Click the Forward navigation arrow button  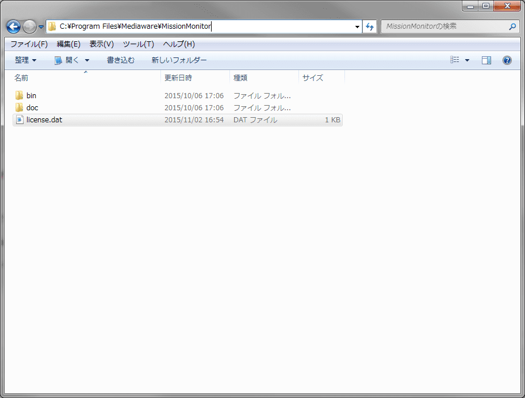coord(29,27)
